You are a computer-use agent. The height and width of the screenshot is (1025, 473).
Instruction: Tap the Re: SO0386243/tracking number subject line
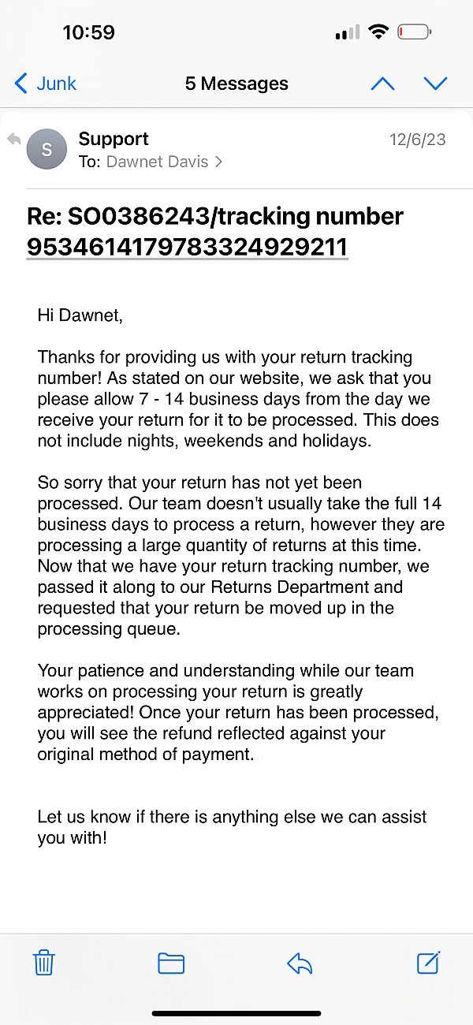pyautogui.click(x=215, y=216)
